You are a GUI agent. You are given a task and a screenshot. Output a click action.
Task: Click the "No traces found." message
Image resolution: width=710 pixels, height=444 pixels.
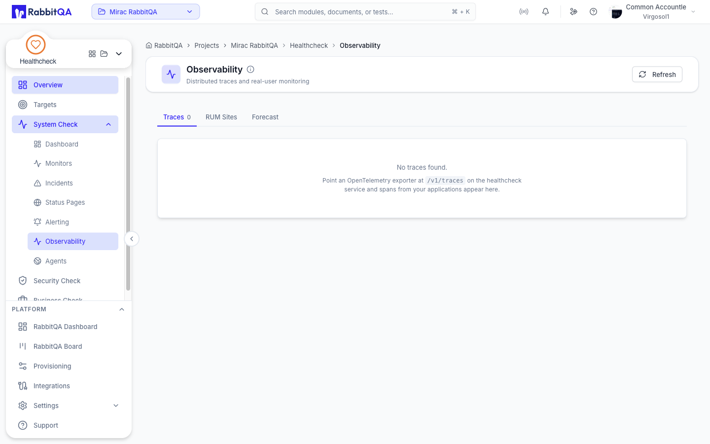tap(422, 167)
